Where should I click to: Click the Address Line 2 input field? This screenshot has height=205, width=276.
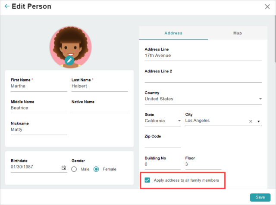pos(203,78)
